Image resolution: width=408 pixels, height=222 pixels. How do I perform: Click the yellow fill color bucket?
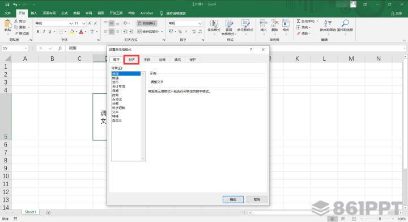point(72,32)
